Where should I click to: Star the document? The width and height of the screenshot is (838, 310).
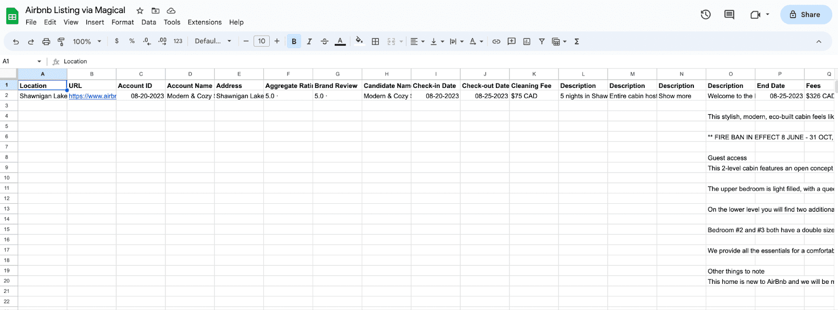(x=140, y=10)
